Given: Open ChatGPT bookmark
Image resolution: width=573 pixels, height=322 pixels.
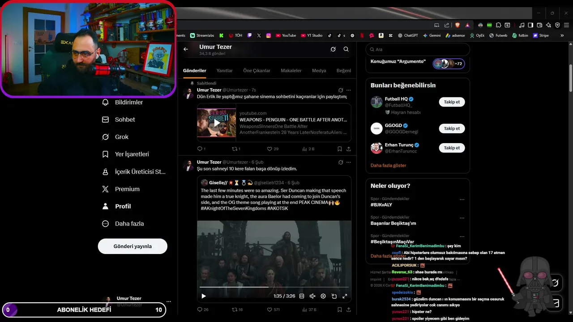Looking at the screenshot, I should coord(407,35).
